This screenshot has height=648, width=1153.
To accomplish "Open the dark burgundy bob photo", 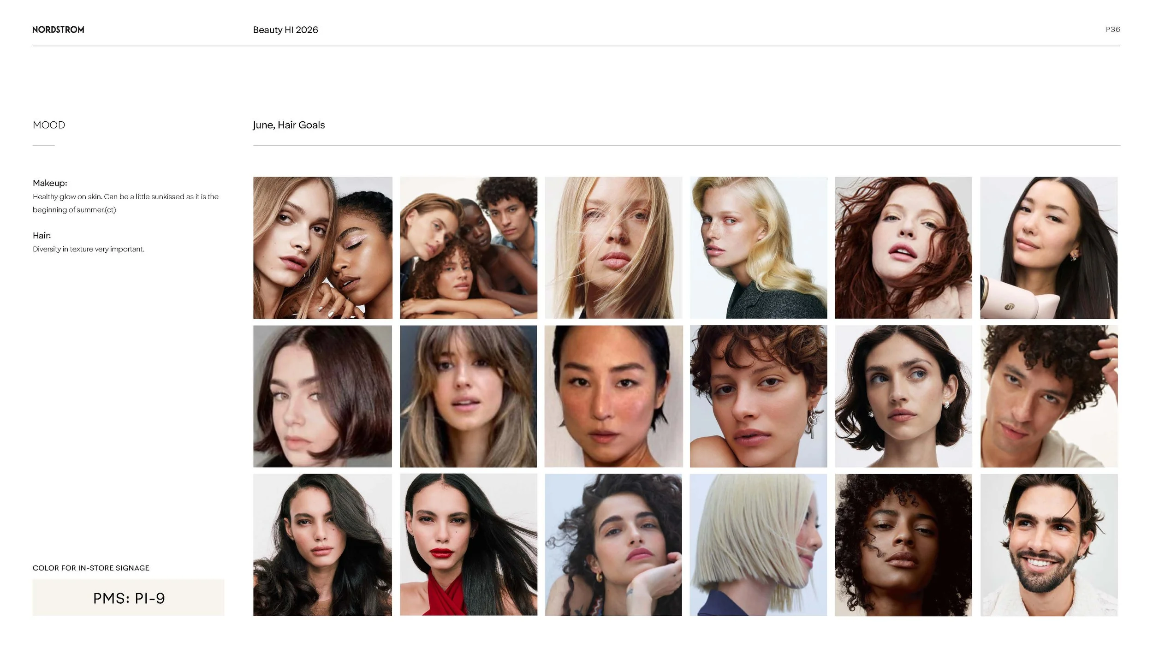I will pyautogui.click(x=322, y=396).
